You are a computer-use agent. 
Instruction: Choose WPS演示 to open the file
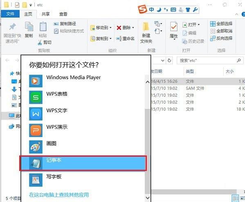(83, 131)
